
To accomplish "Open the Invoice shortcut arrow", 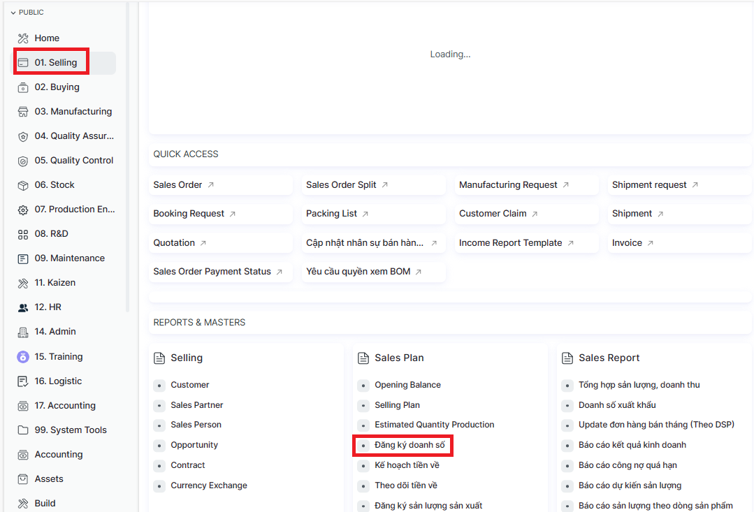I will point(651,243).
